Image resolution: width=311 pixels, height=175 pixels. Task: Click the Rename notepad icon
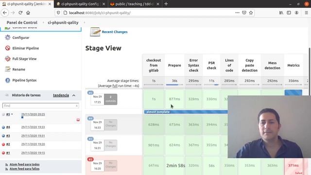pyautogui.click(x=8, y=69)
